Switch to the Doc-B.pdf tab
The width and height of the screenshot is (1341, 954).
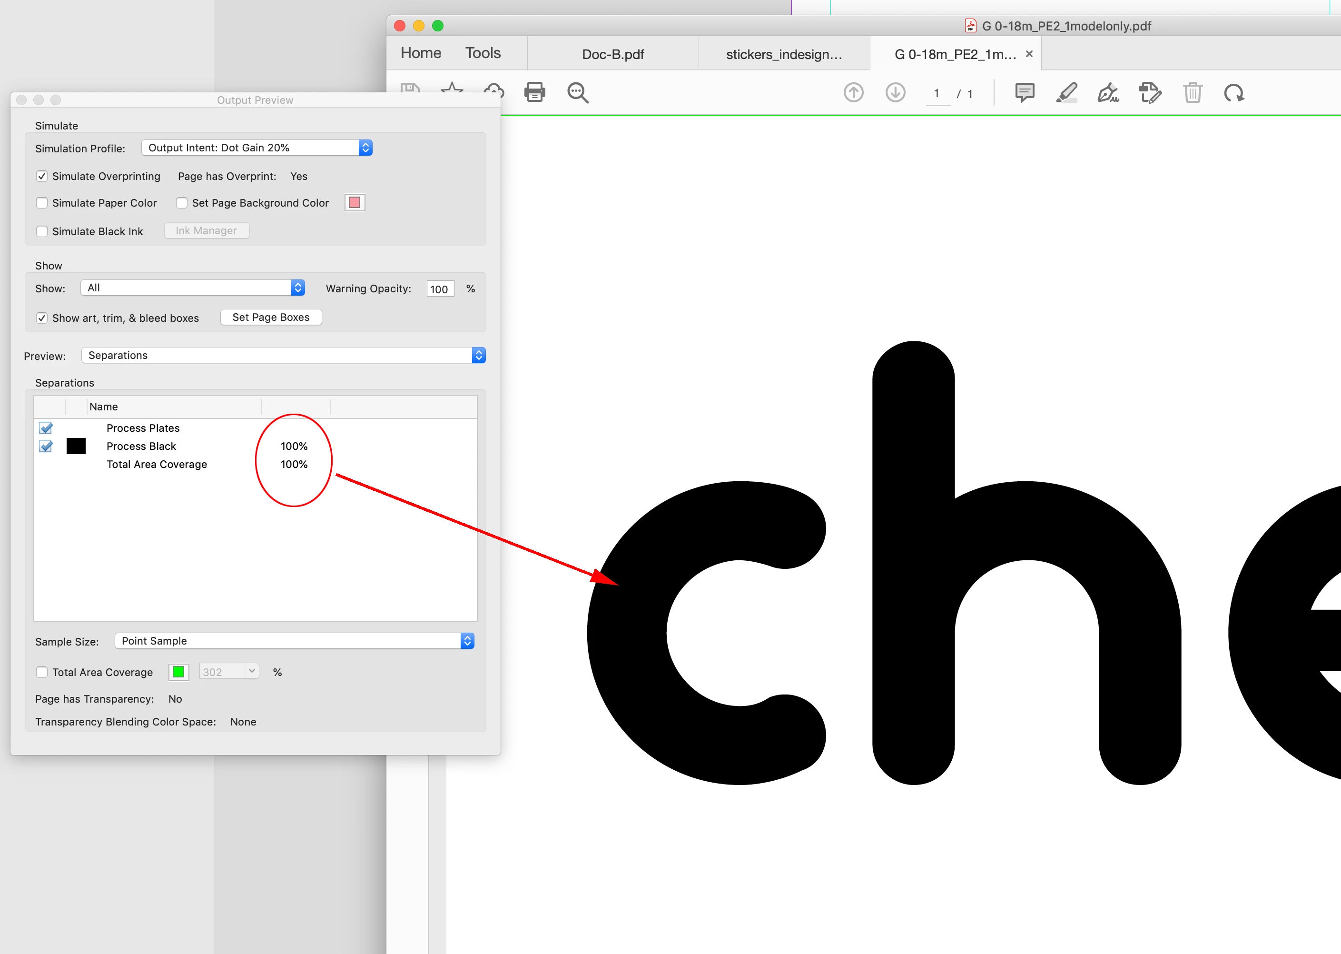pos(612,54)
